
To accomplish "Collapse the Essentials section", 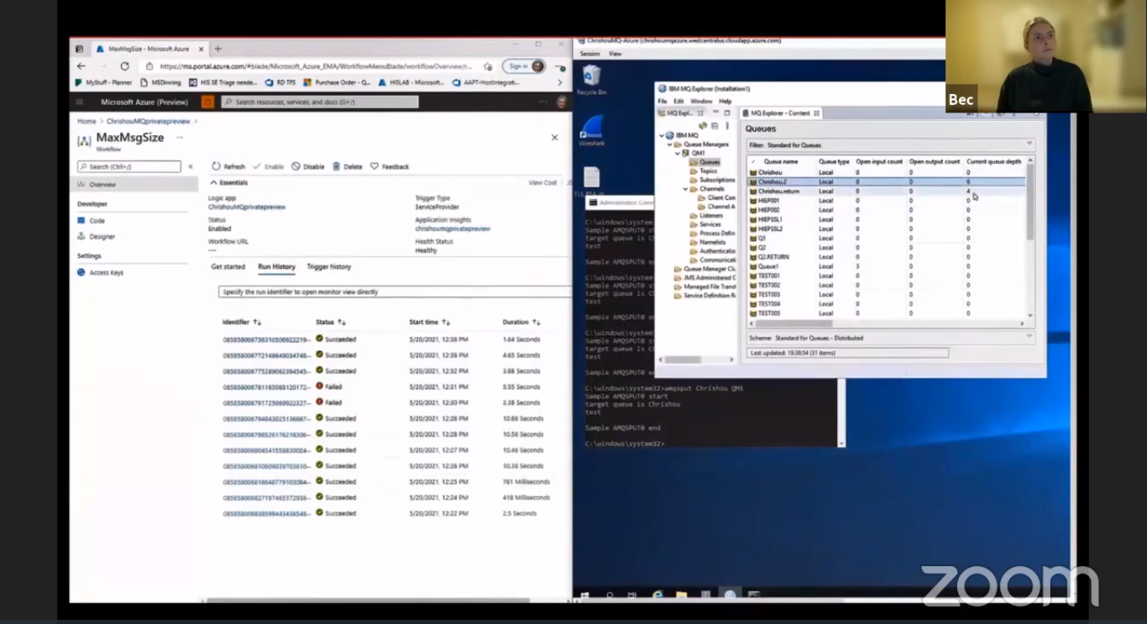I will click(213, 182).
